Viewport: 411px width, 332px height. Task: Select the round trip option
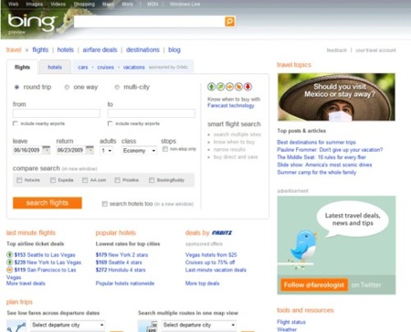[16, 87]
